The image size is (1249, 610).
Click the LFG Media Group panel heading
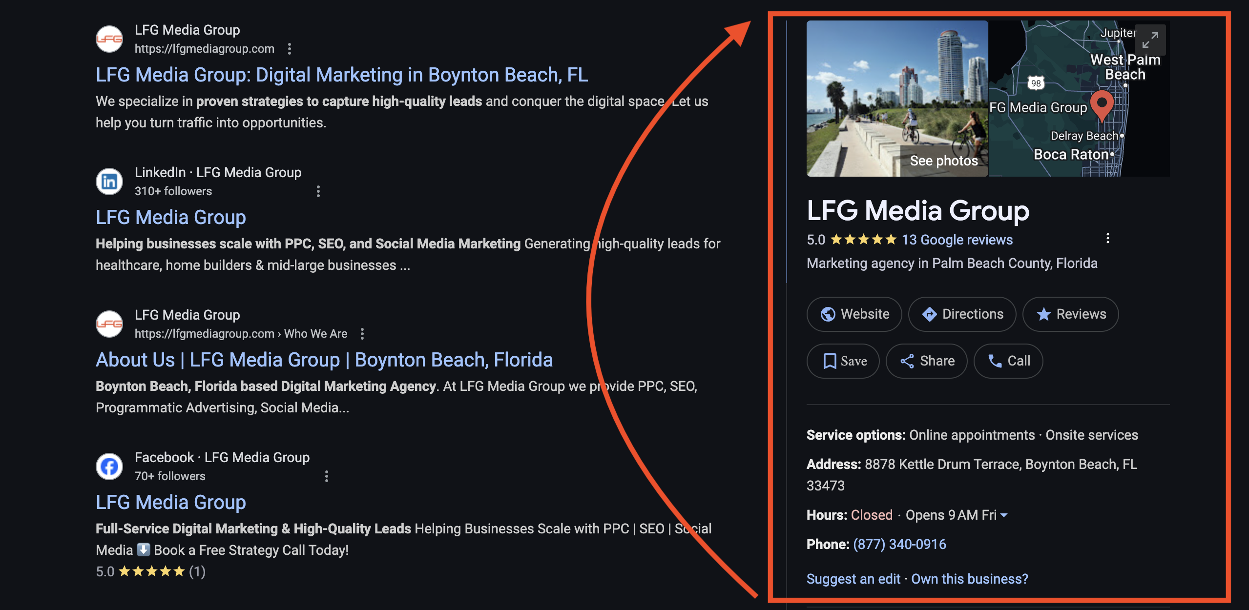tap(918, 211)
